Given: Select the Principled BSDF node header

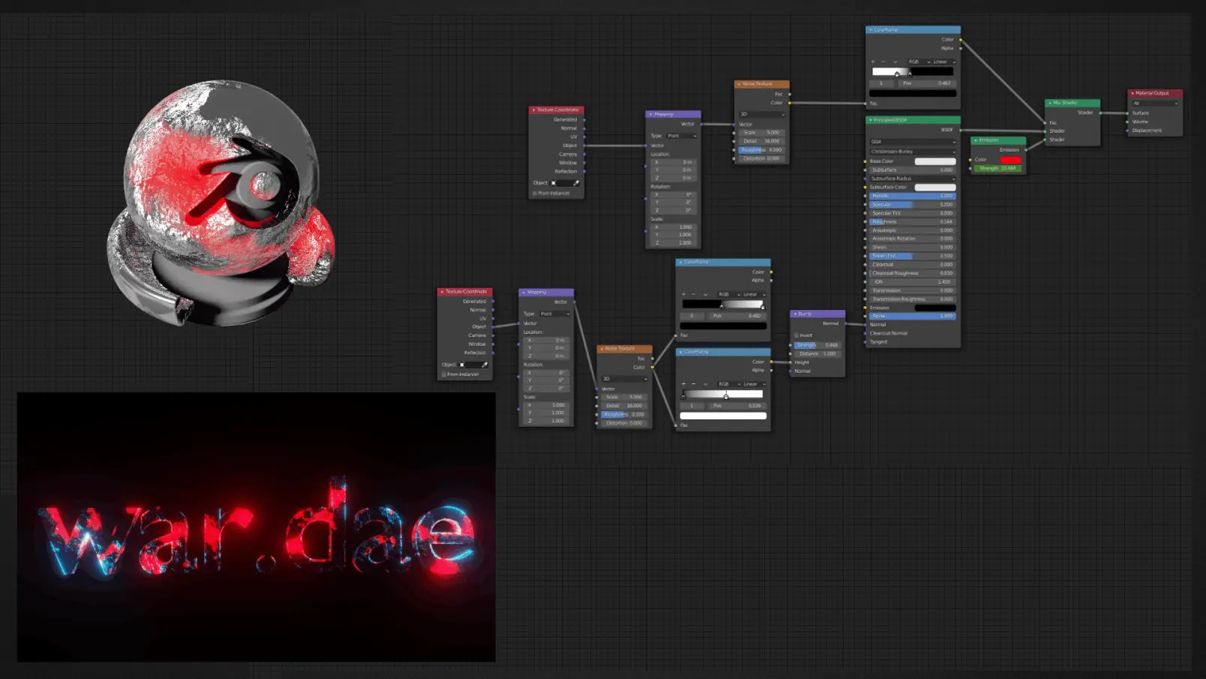Looking at the screenshot, I should pyautogui.click(x=913, y=120).
